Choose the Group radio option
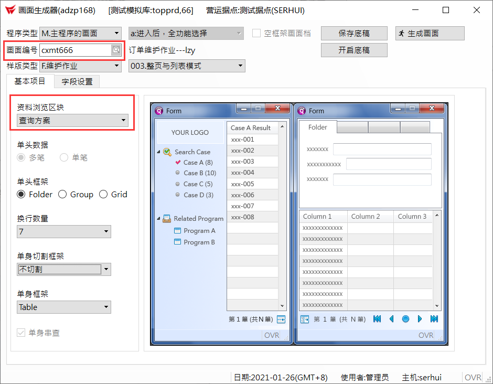The height and width of the screenshot is (384, 493). 62,194
